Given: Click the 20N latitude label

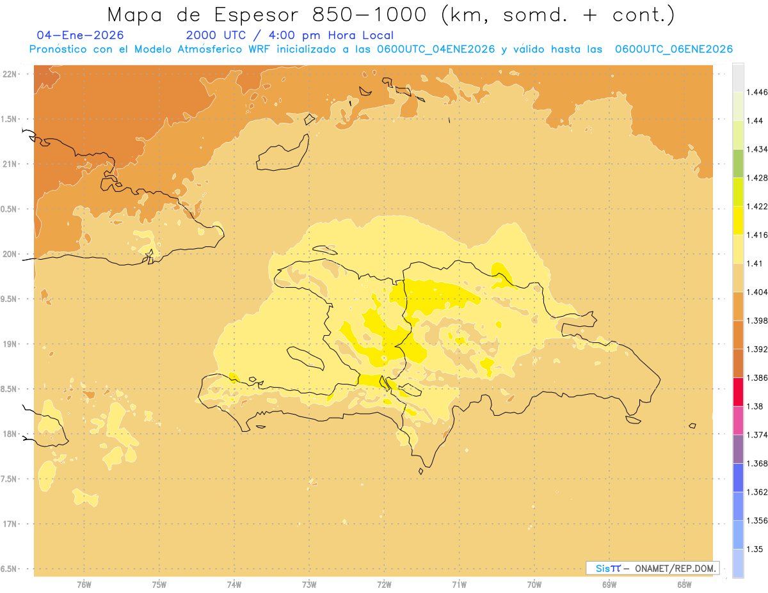Looking at the screenshot, I should tap(11, 254).
